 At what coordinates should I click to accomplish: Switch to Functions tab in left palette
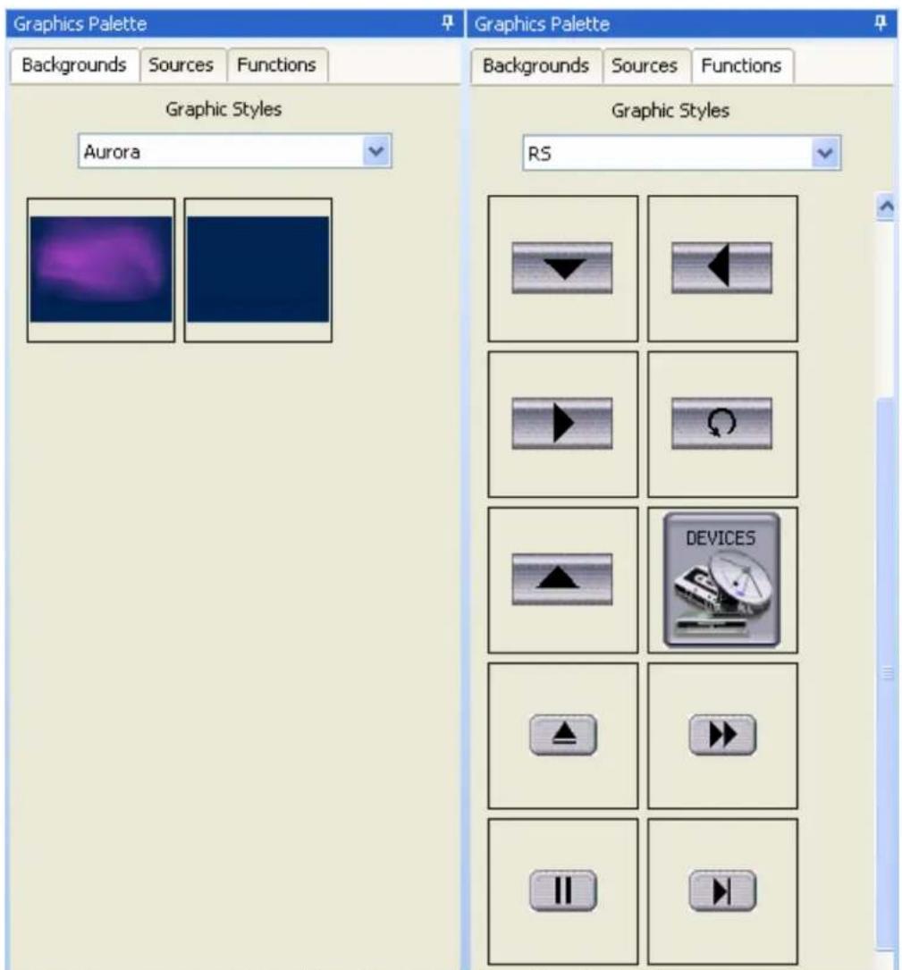coord(276,65)
